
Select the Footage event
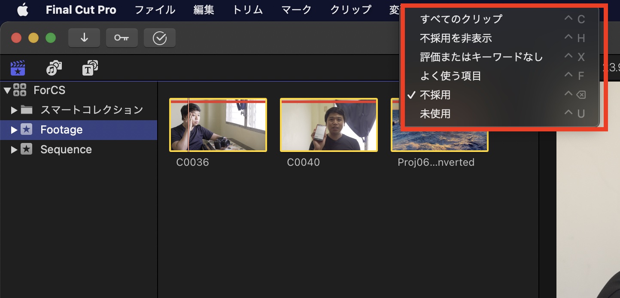tap(79, 130)
